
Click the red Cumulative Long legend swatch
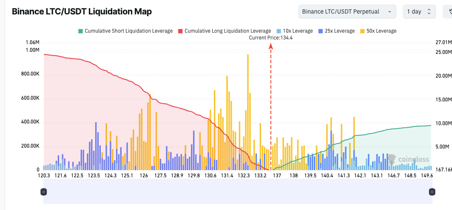180,31
